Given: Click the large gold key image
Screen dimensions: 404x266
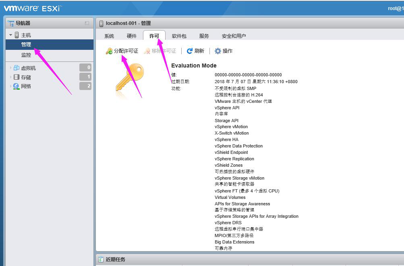Looking at the screenshot, I should pyautogui.click(x=129, y=78).
